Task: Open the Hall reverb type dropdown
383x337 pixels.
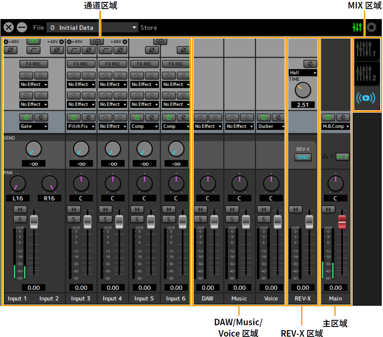Action: click(x=302, y=73)
